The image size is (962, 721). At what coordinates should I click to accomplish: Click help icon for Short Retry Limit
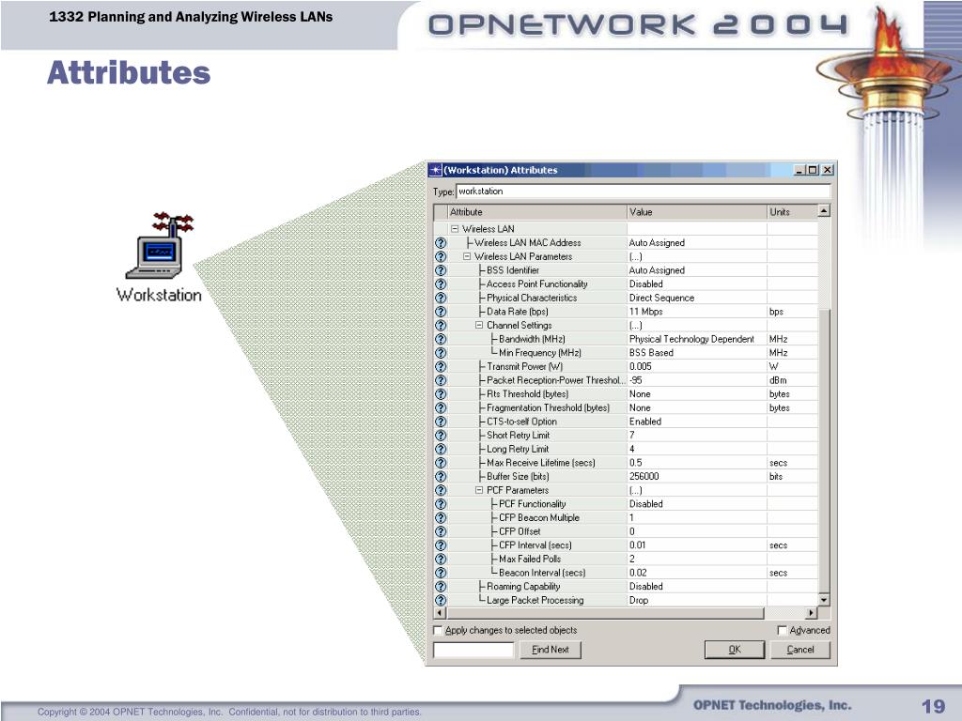(x=441, y=436)
